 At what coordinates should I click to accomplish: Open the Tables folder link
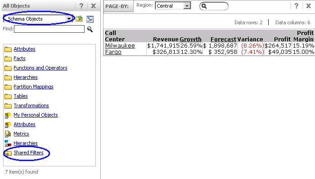[21, 96]
